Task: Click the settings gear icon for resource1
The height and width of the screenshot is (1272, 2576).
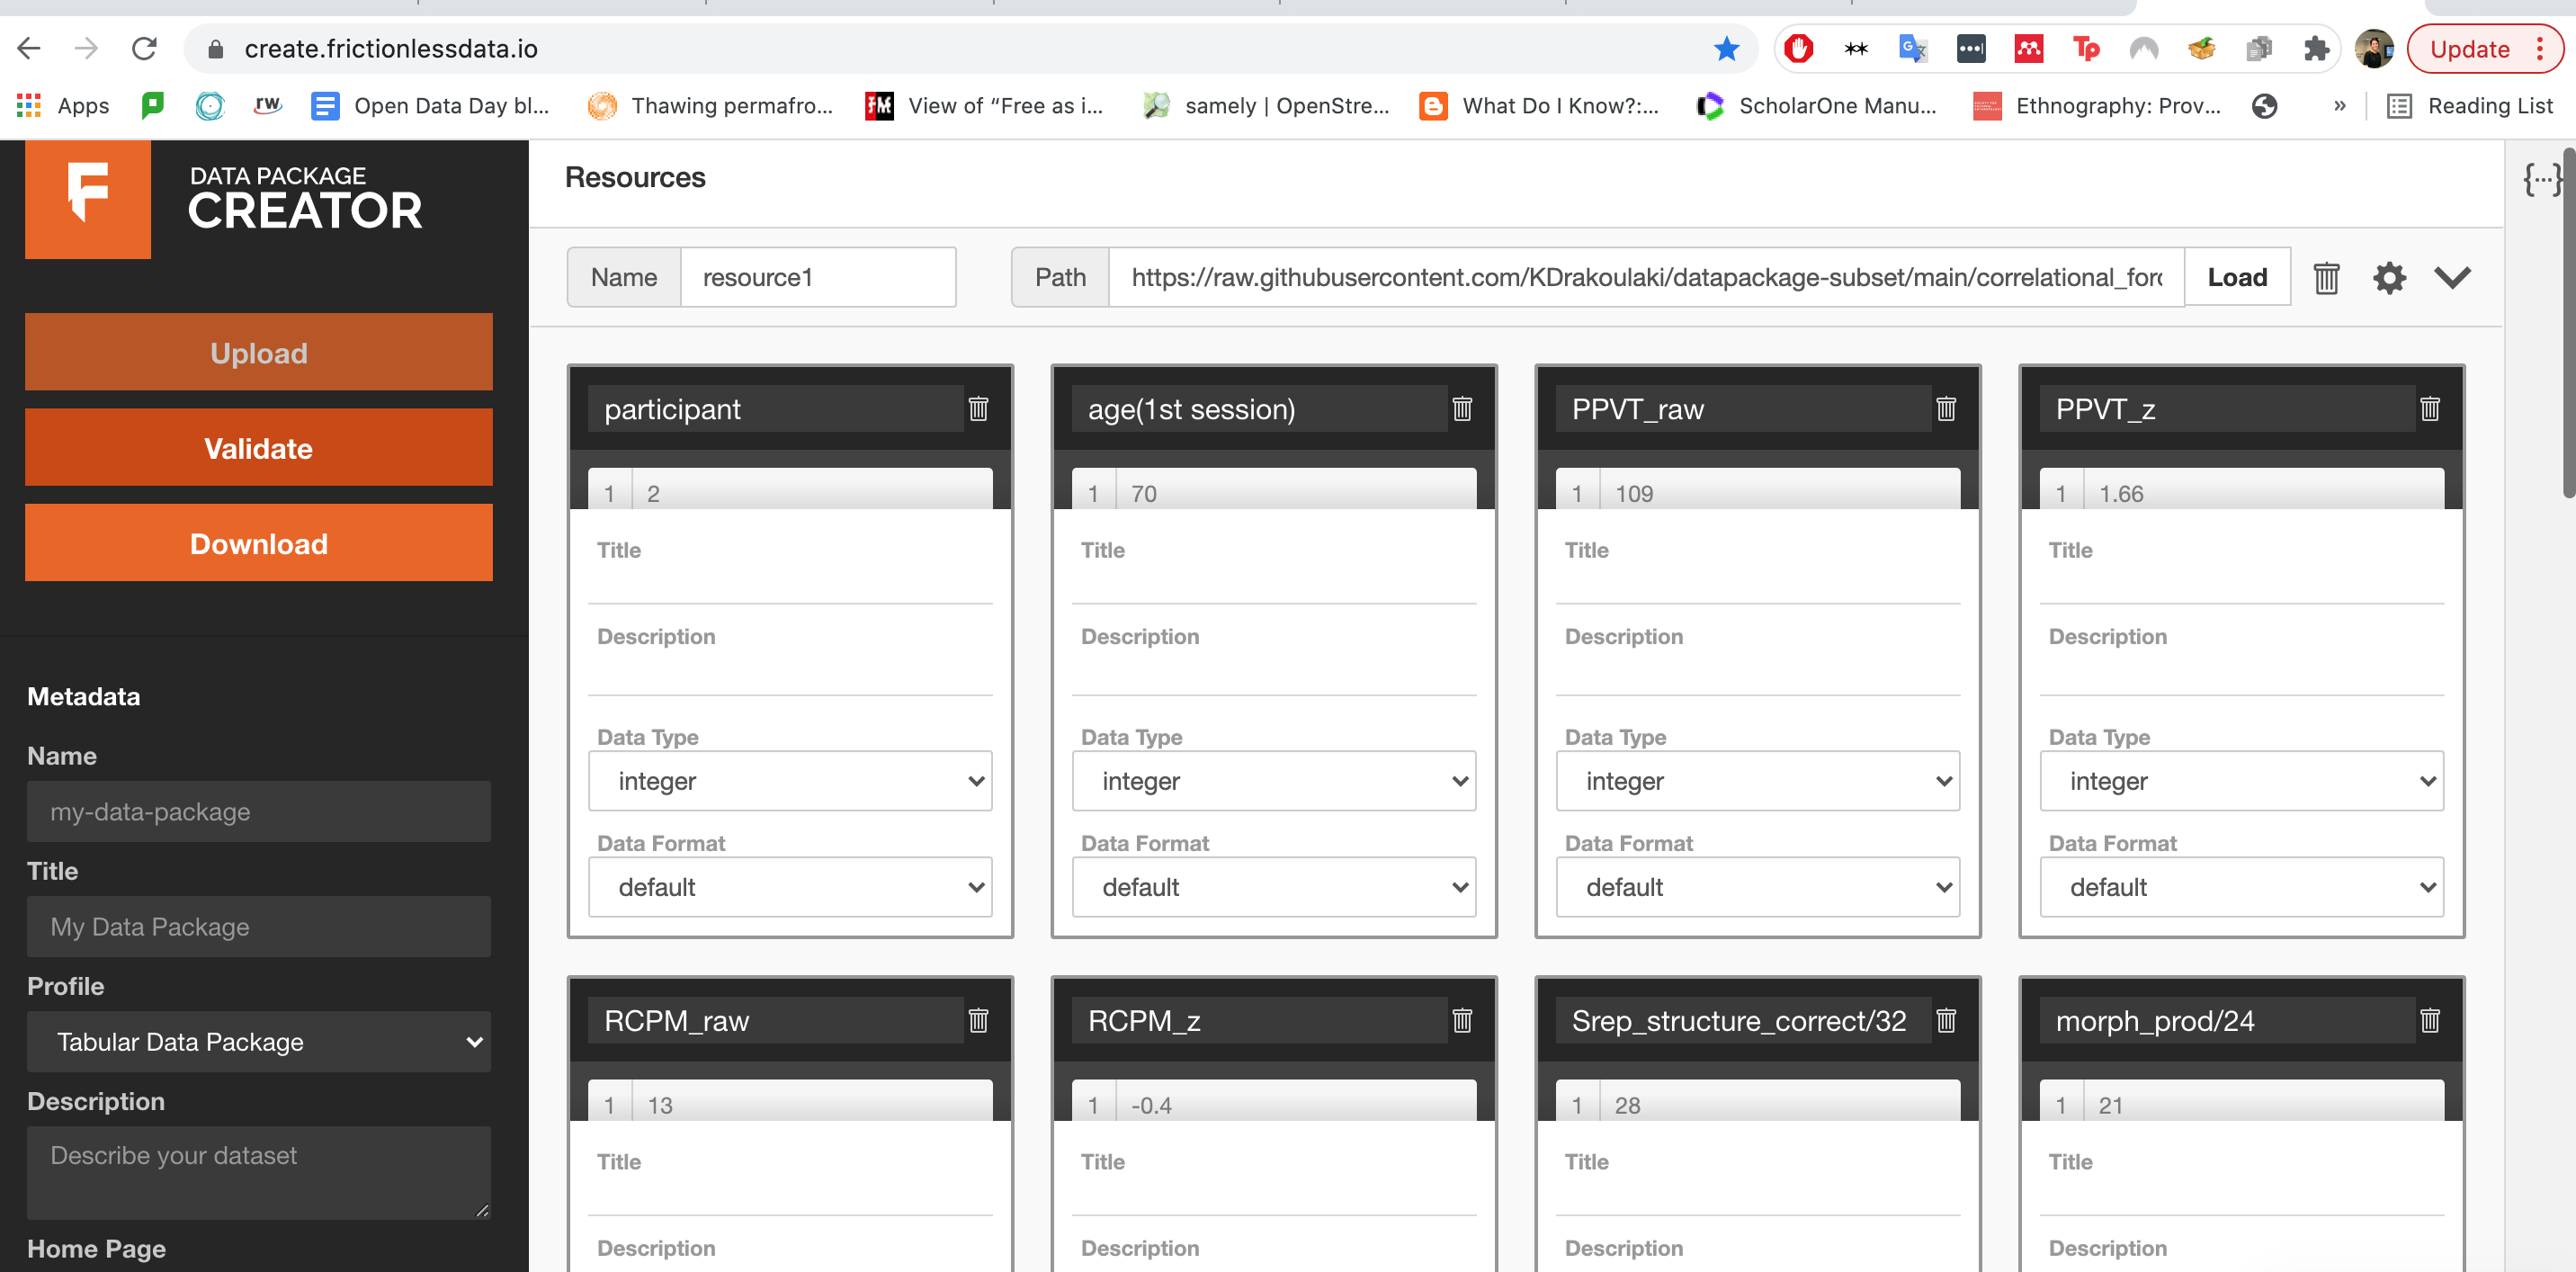Action: pos(2389,276)
